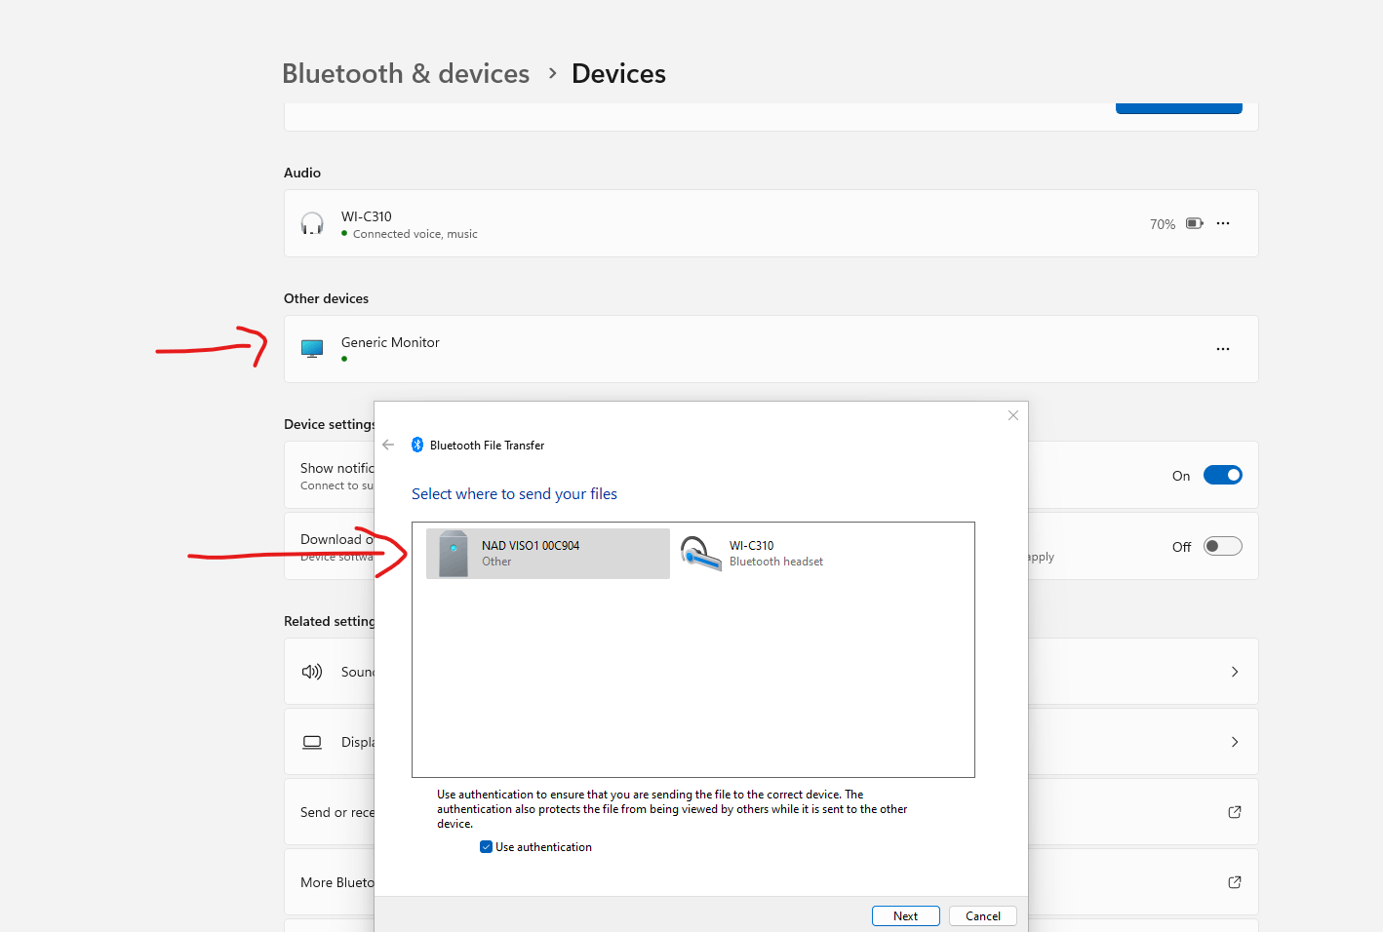Click the Bluetooth logo in dialog title
Viewport: 1383px width, 932px height.
pyautogui.click(x=417, y=445)
